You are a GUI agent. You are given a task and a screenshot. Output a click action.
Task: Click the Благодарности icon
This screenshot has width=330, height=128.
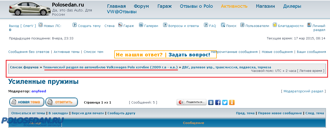coord(275,25)
